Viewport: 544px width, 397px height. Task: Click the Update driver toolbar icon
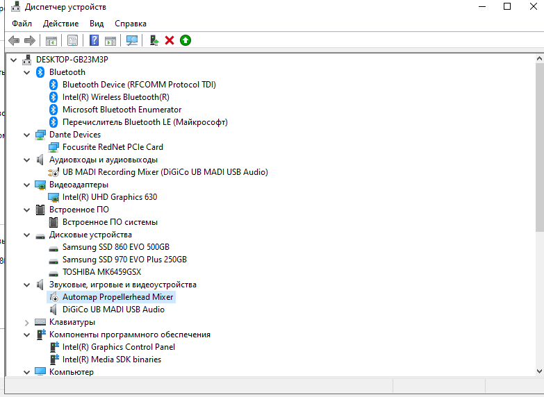[154, 40]
